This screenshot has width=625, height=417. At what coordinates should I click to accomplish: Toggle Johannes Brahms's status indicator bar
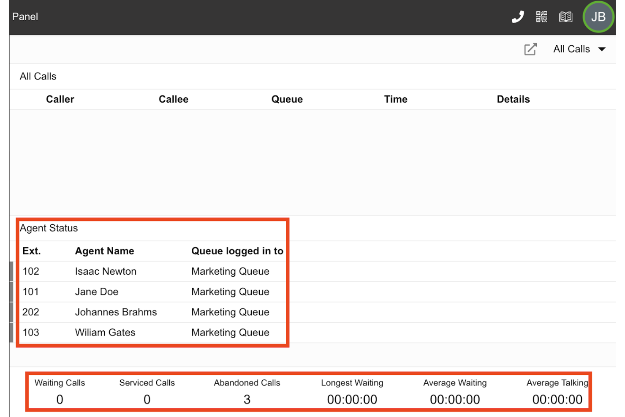click(x=11, y=312)
